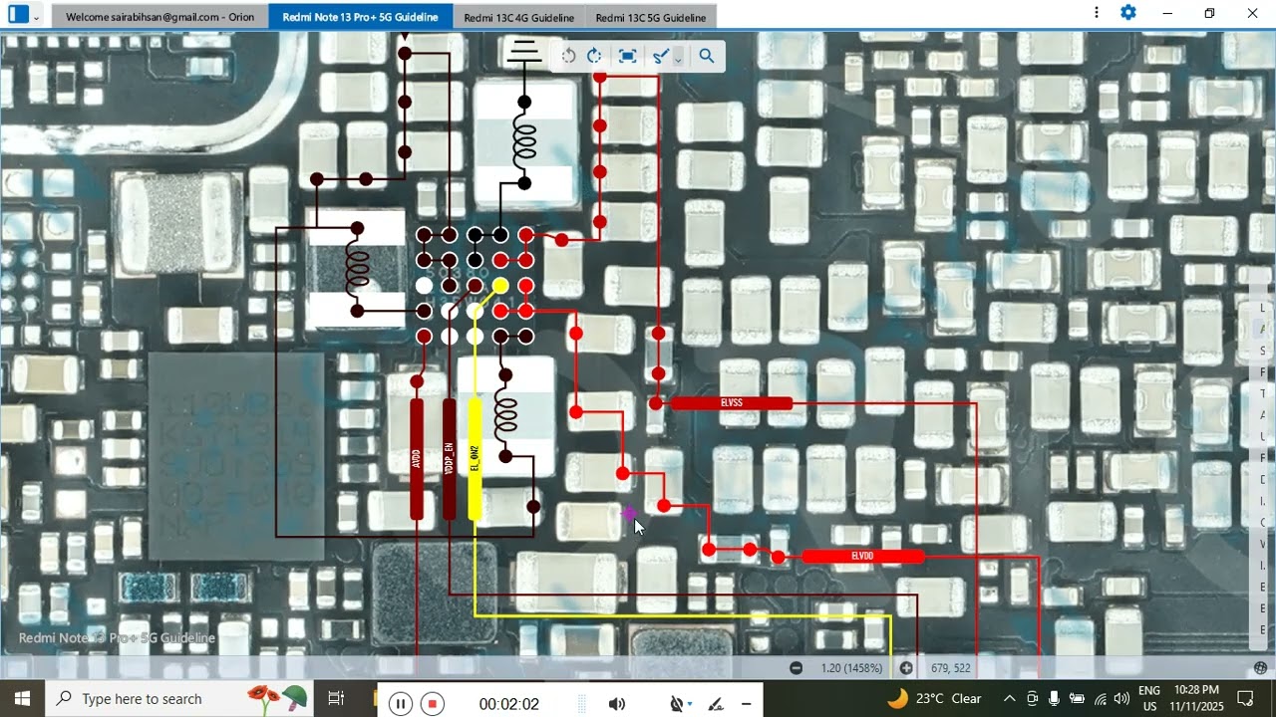Select the yellow EL_ON2 net label
Image resolution: width=1276 pixels, height=717 pixels.
(475, 459)
